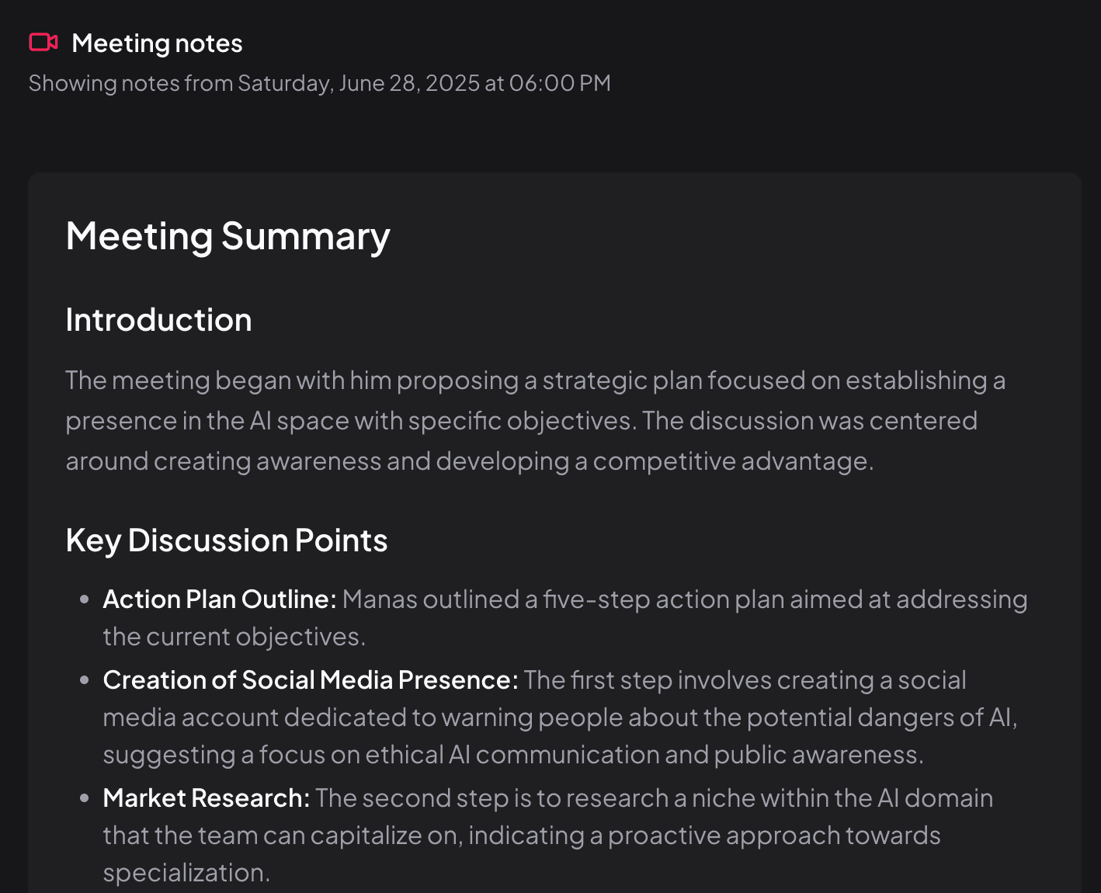
Task: Click the "Action Plan Outline:" bold label
Action: click(x=219, y=599)
